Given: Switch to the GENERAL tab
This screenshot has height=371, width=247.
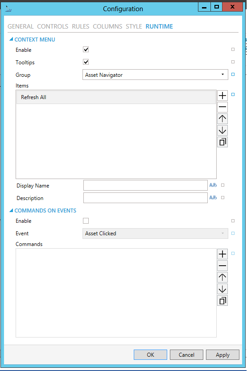Looking at the screenshot, I should [21, 26].
